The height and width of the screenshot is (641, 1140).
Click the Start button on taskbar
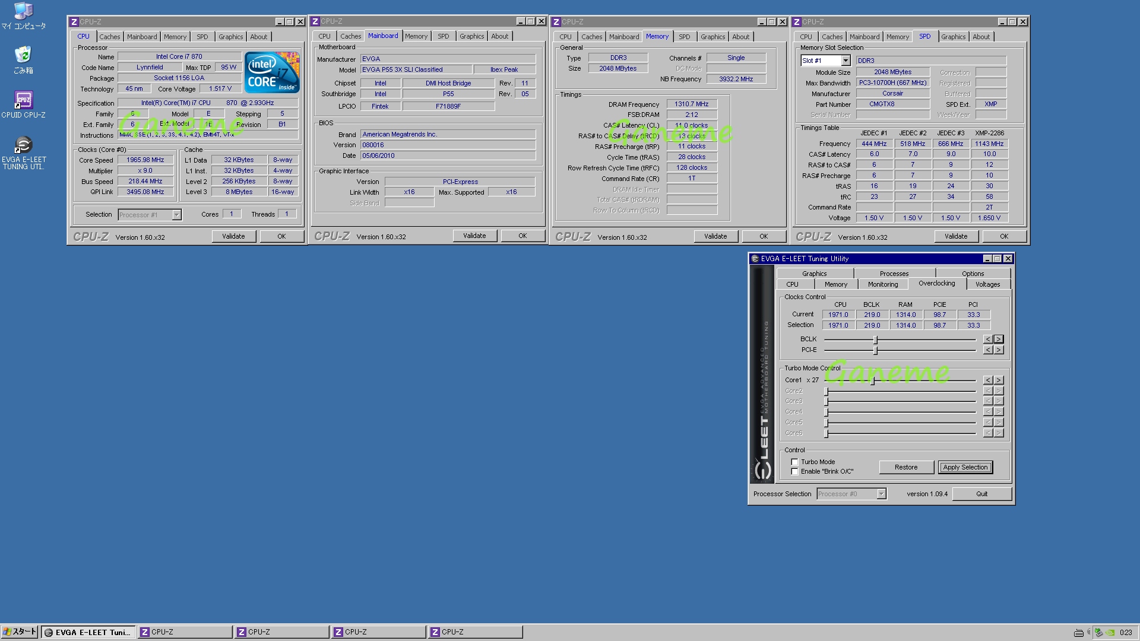(20, 632)
